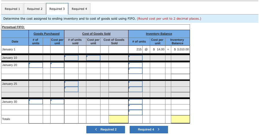Viewport: 261px width, 138px height.
Task: Click January 30 first inventory units field
Action: pyautogui.click(x=135, y=102)
